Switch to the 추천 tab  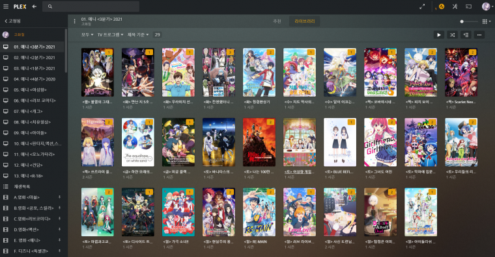(x=277, y=21)
